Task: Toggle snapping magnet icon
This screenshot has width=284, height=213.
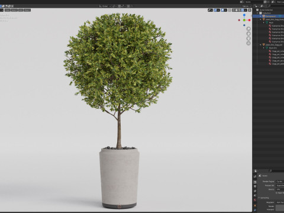Action: pyautogui.click(x=120, y=6)
